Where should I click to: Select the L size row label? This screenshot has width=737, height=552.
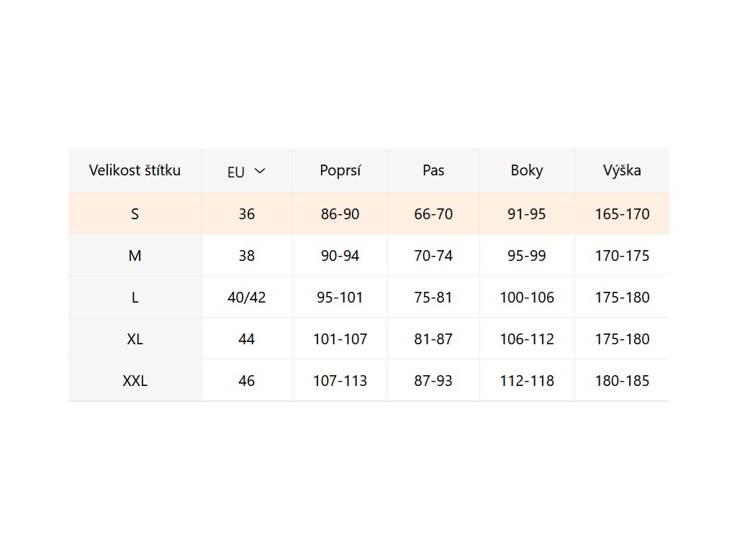(135, 297)
